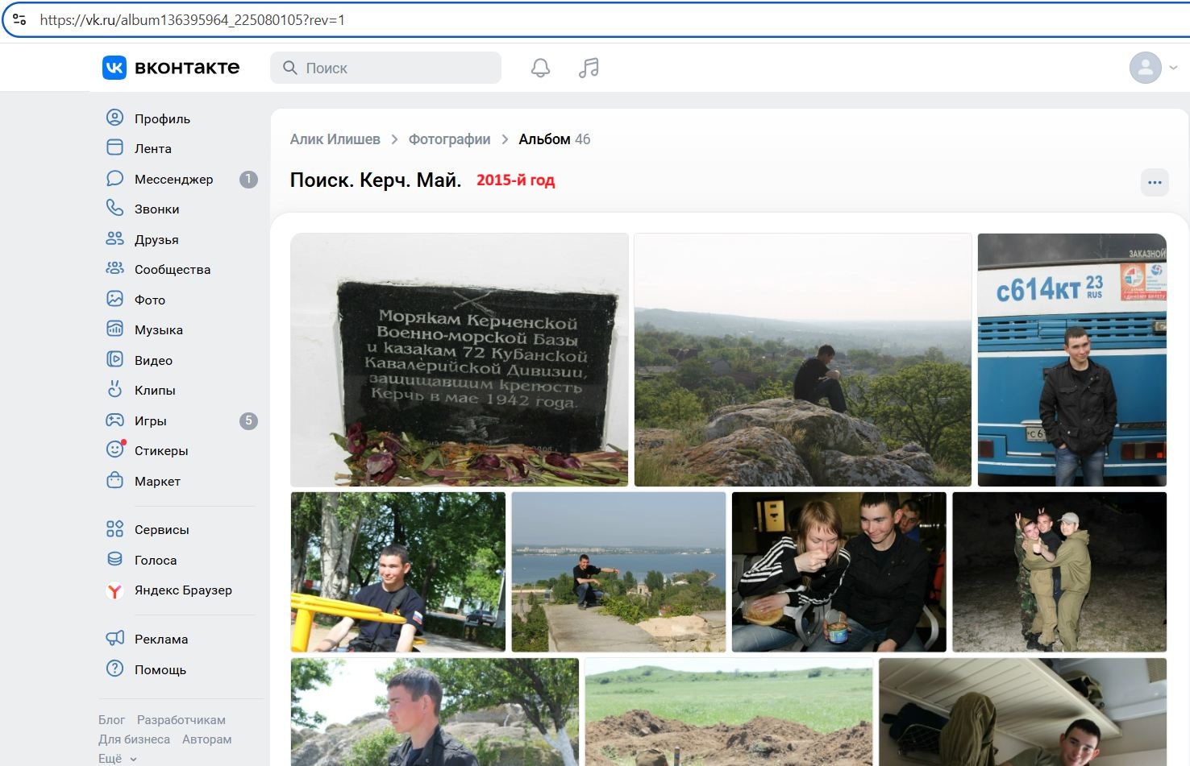Open photo of man sitting on hilltop rocks

coord(803,359)
